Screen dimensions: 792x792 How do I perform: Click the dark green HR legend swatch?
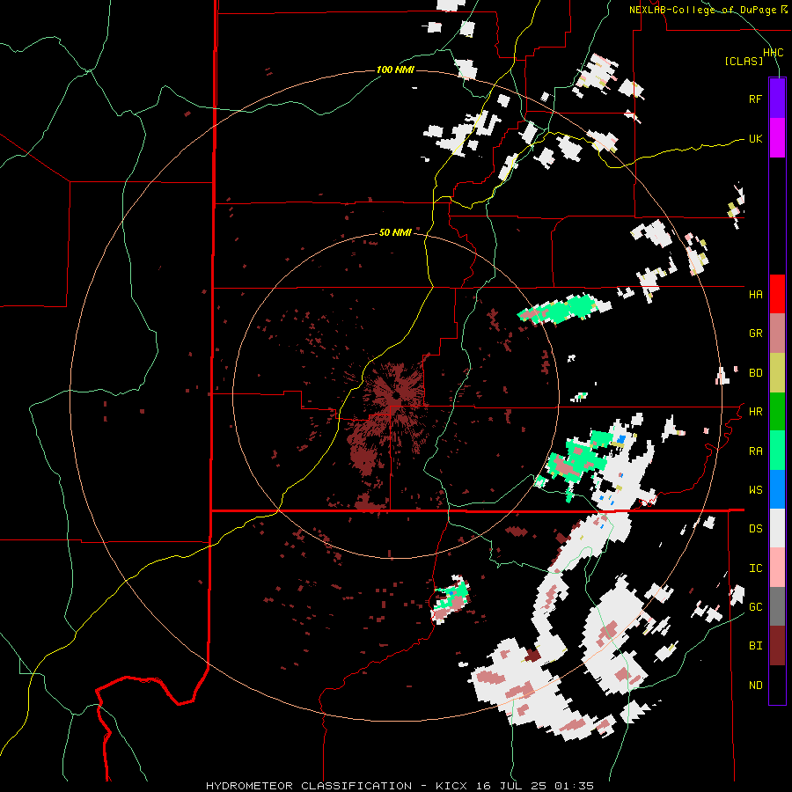coord(777,411)
